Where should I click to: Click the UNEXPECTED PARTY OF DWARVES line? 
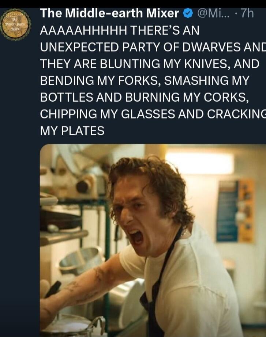click(x=153, y=47)
